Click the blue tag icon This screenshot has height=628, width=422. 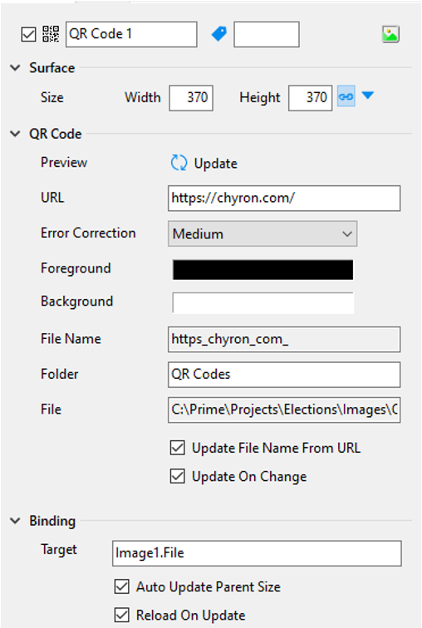(x=219, y=33)
